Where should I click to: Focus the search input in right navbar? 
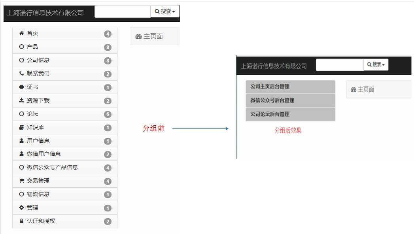point(340,65)
